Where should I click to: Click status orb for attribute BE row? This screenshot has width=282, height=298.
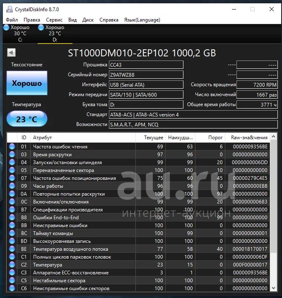coord(12,249)
